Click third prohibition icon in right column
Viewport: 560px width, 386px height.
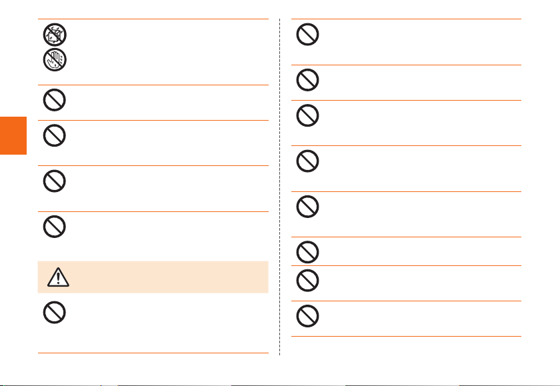[x=307, y=115]
